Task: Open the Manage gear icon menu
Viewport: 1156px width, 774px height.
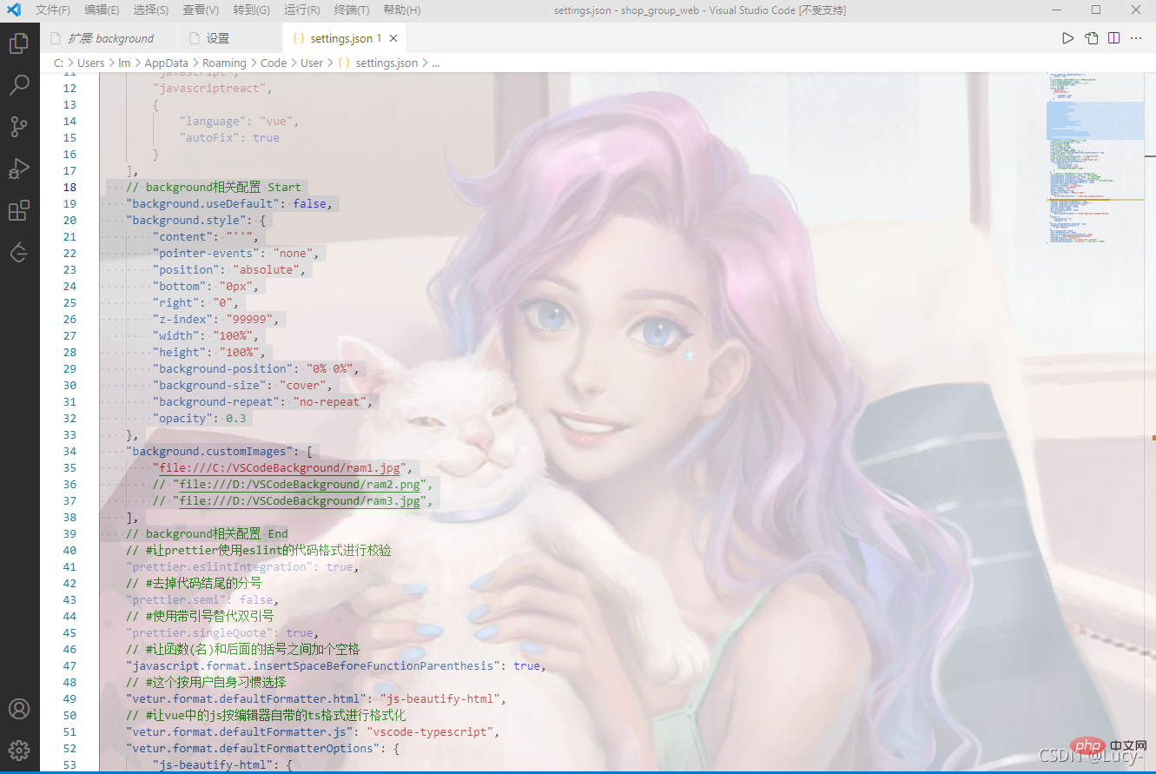Action: (19, 750)
